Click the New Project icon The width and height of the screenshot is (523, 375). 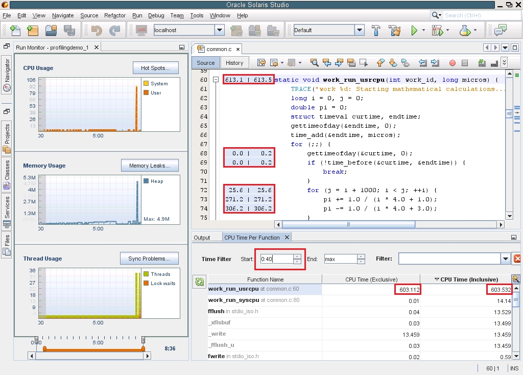click(33, 30)
